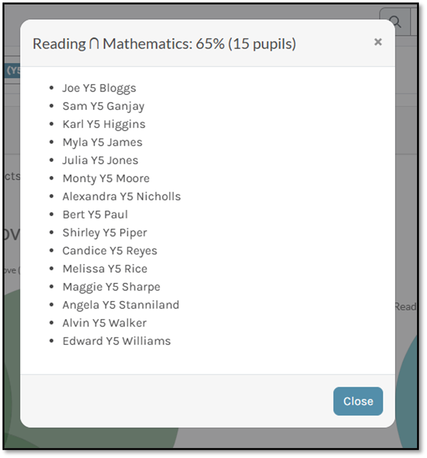Image resolution: width=427 pixels, height=458 pixels.
Task: Select Angela Y5 Stanniland entry
Action: tap(121, 305)
